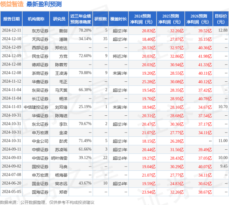Click researcher name 王凌涛

tap(61, 73)
